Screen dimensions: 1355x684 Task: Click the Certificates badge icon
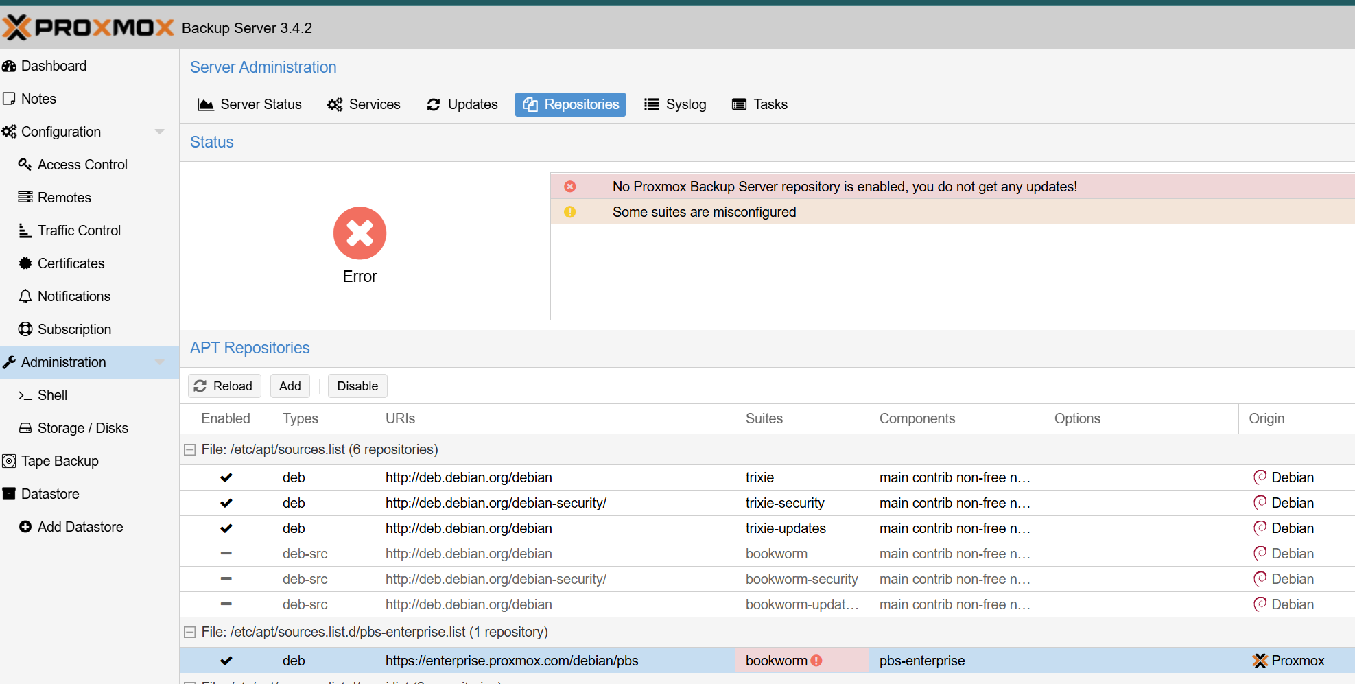coord(25,263)
